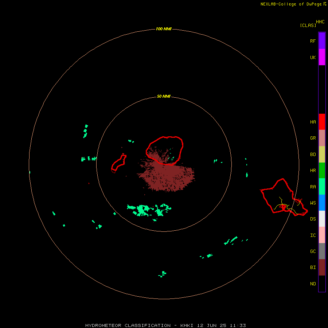Click the HR legend label
This screenshot has height=328, width=328.
pos(313,171)
